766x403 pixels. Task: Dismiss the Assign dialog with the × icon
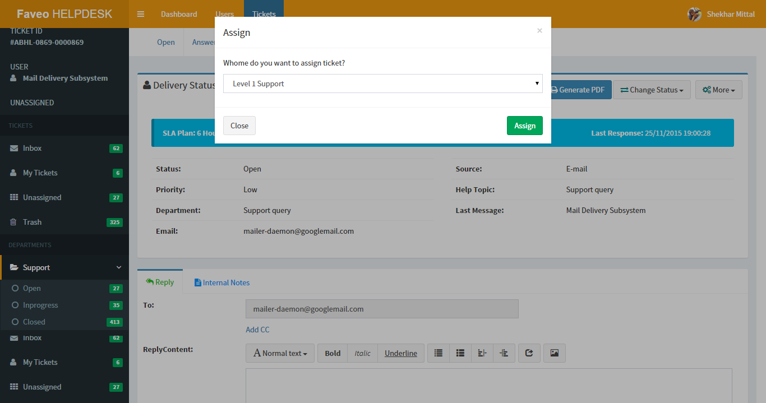(539, 31)
